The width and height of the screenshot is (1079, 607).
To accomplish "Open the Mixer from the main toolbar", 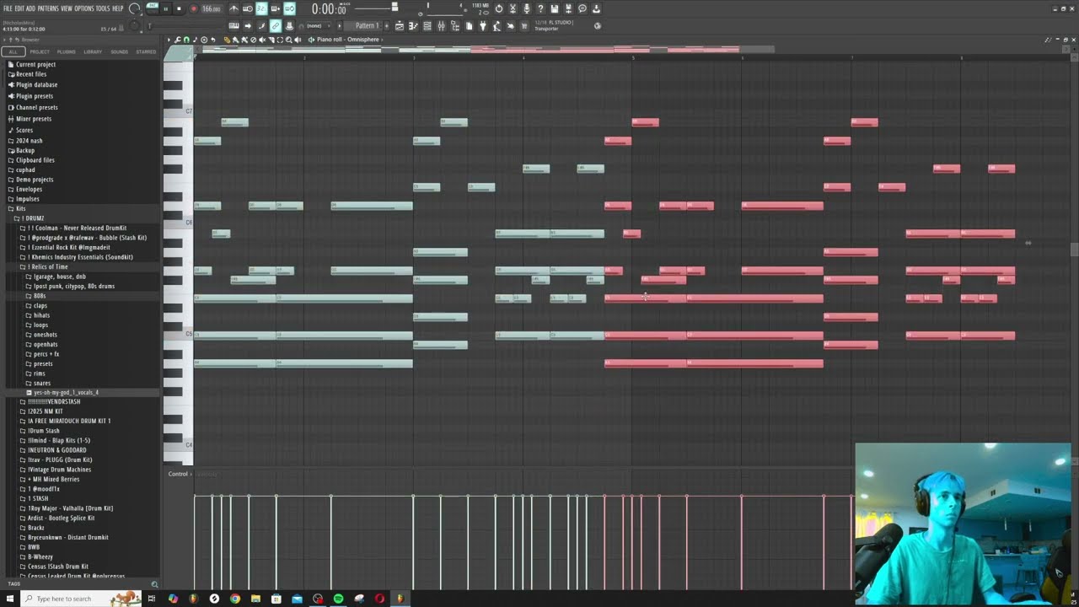I will (x=440, y=26).
